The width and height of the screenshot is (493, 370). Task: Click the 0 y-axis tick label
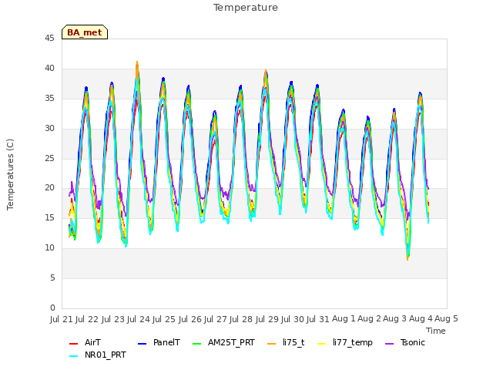click(52, 308)
